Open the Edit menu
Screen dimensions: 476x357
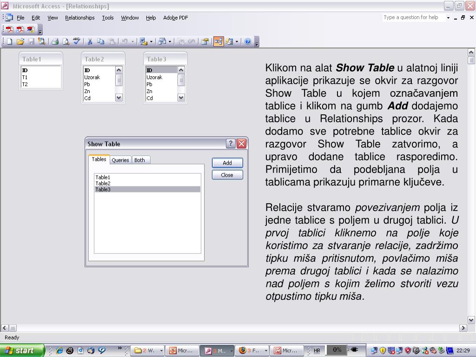point(36,18)
